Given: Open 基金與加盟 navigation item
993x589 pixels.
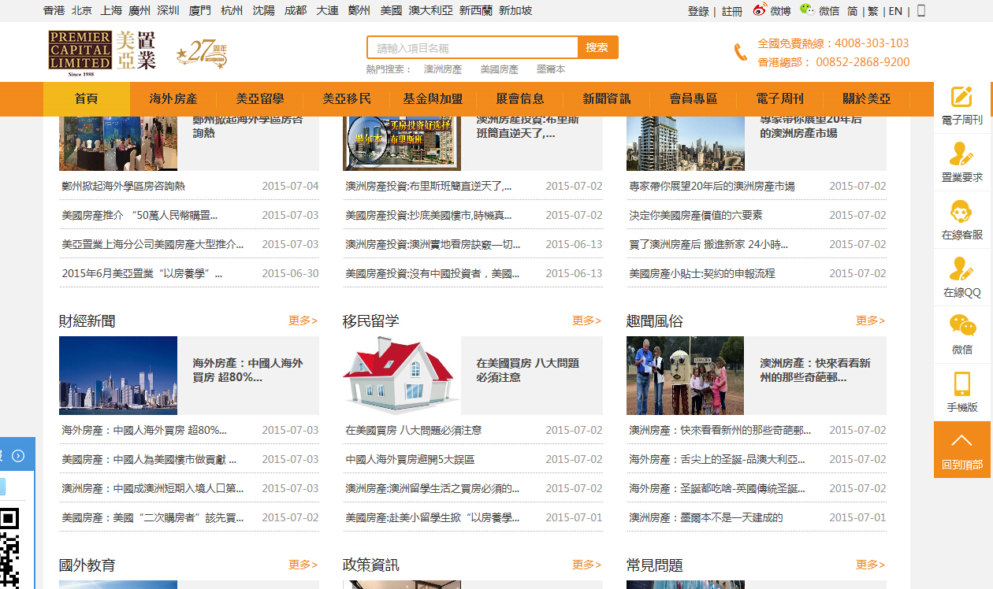Looking at the screenshot, I should click(x=433, y=99).
